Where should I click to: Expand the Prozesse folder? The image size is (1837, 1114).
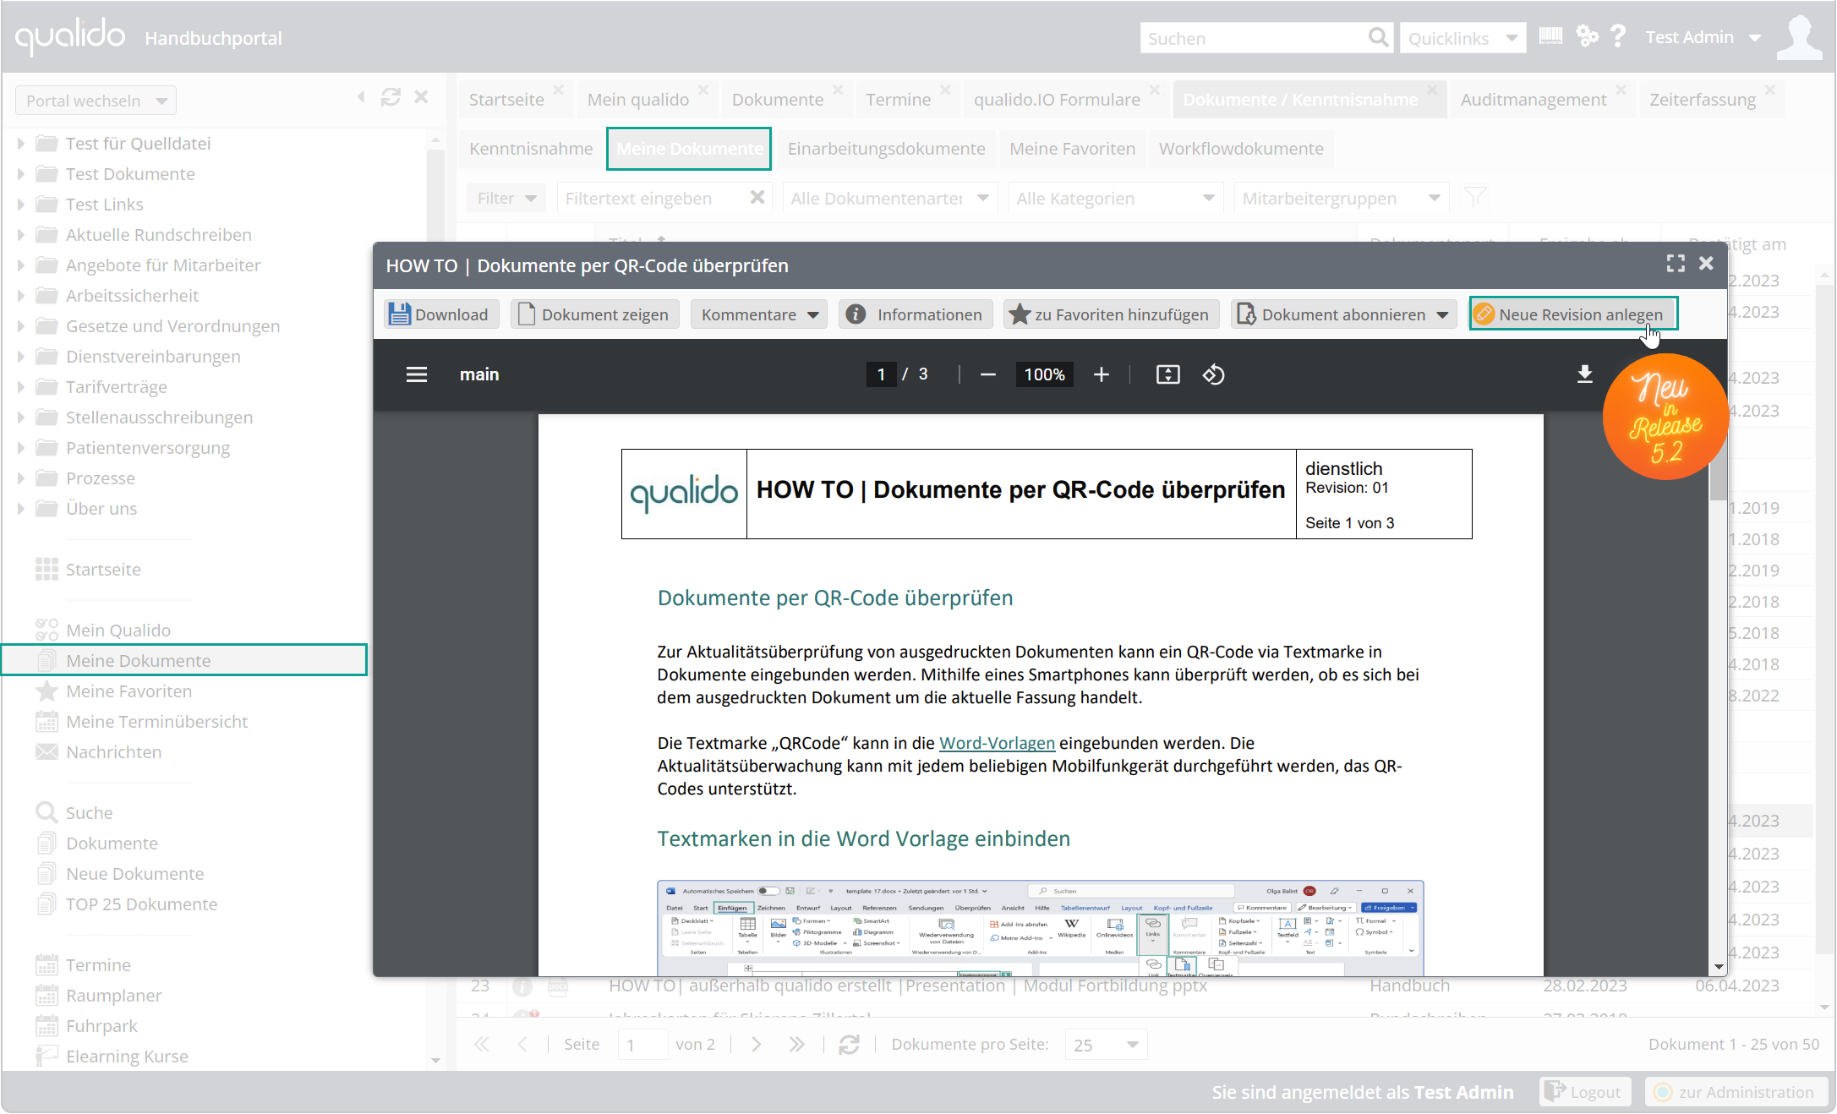[x=20, y=478]
